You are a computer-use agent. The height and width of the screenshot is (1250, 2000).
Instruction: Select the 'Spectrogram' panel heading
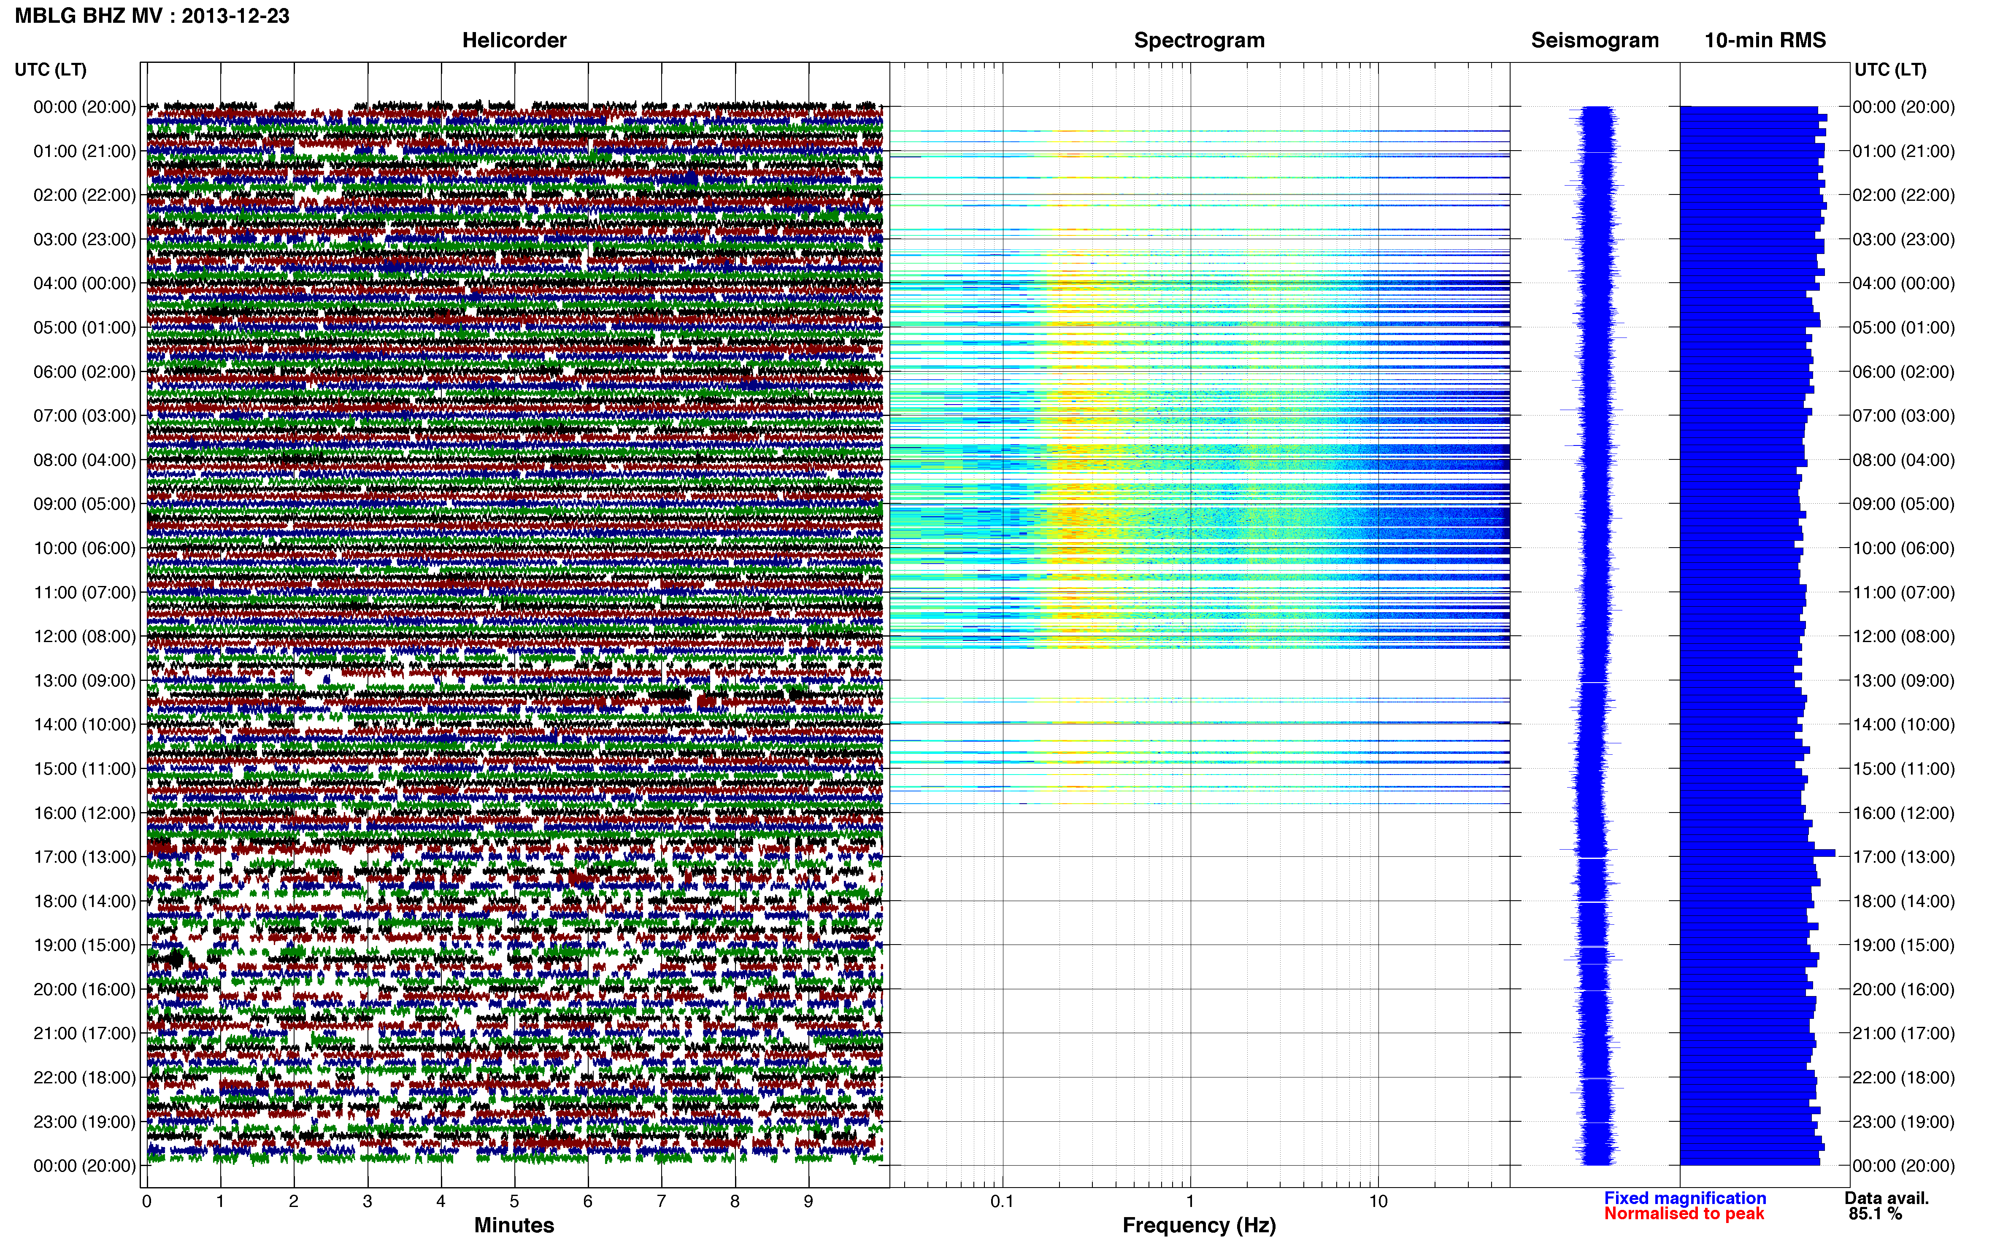point(1199,40)
